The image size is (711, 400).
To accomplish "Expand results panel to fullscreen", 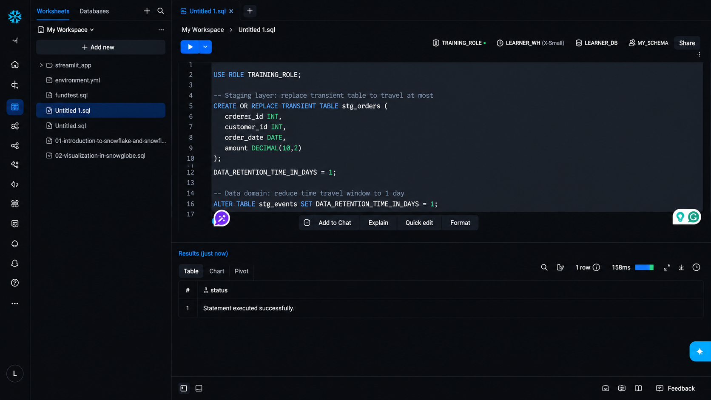I will [x=667, y=267].
